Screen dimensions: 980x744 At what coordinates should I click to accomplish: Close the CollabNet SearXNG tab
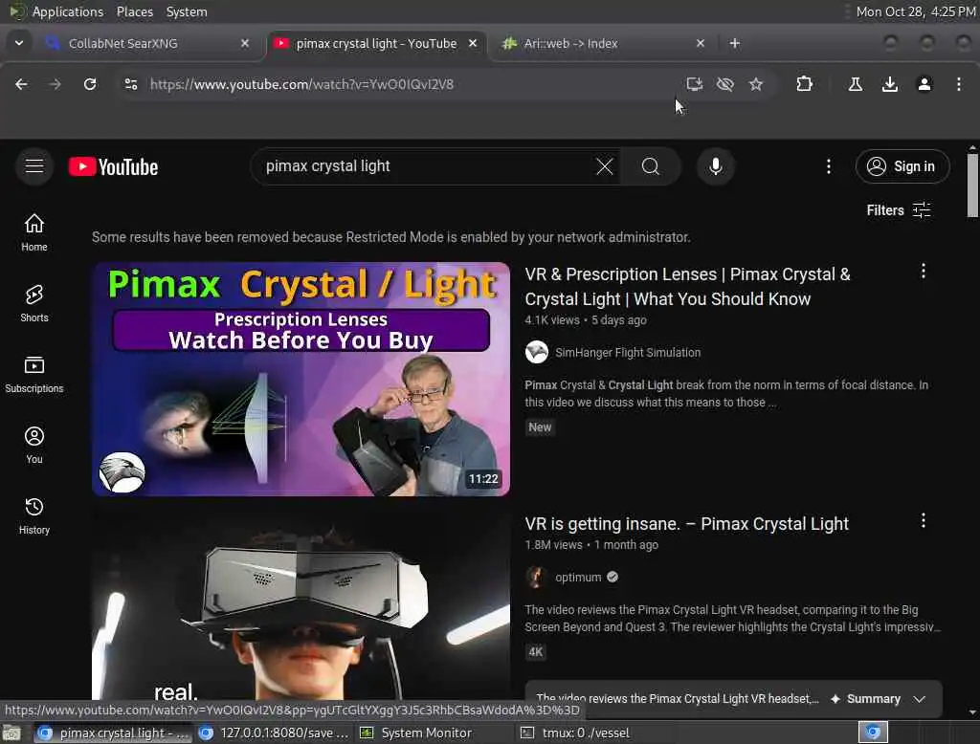245,43
